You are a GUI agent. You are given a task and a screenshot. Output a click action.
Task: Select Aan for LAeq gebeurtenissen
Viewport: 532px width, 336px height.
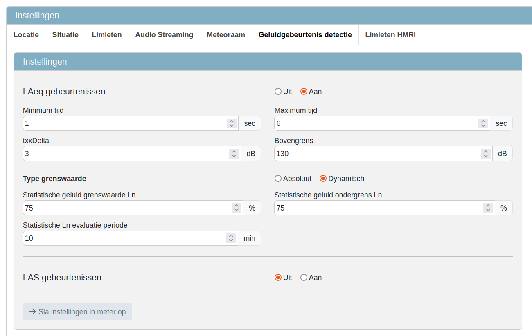[304, 92]
